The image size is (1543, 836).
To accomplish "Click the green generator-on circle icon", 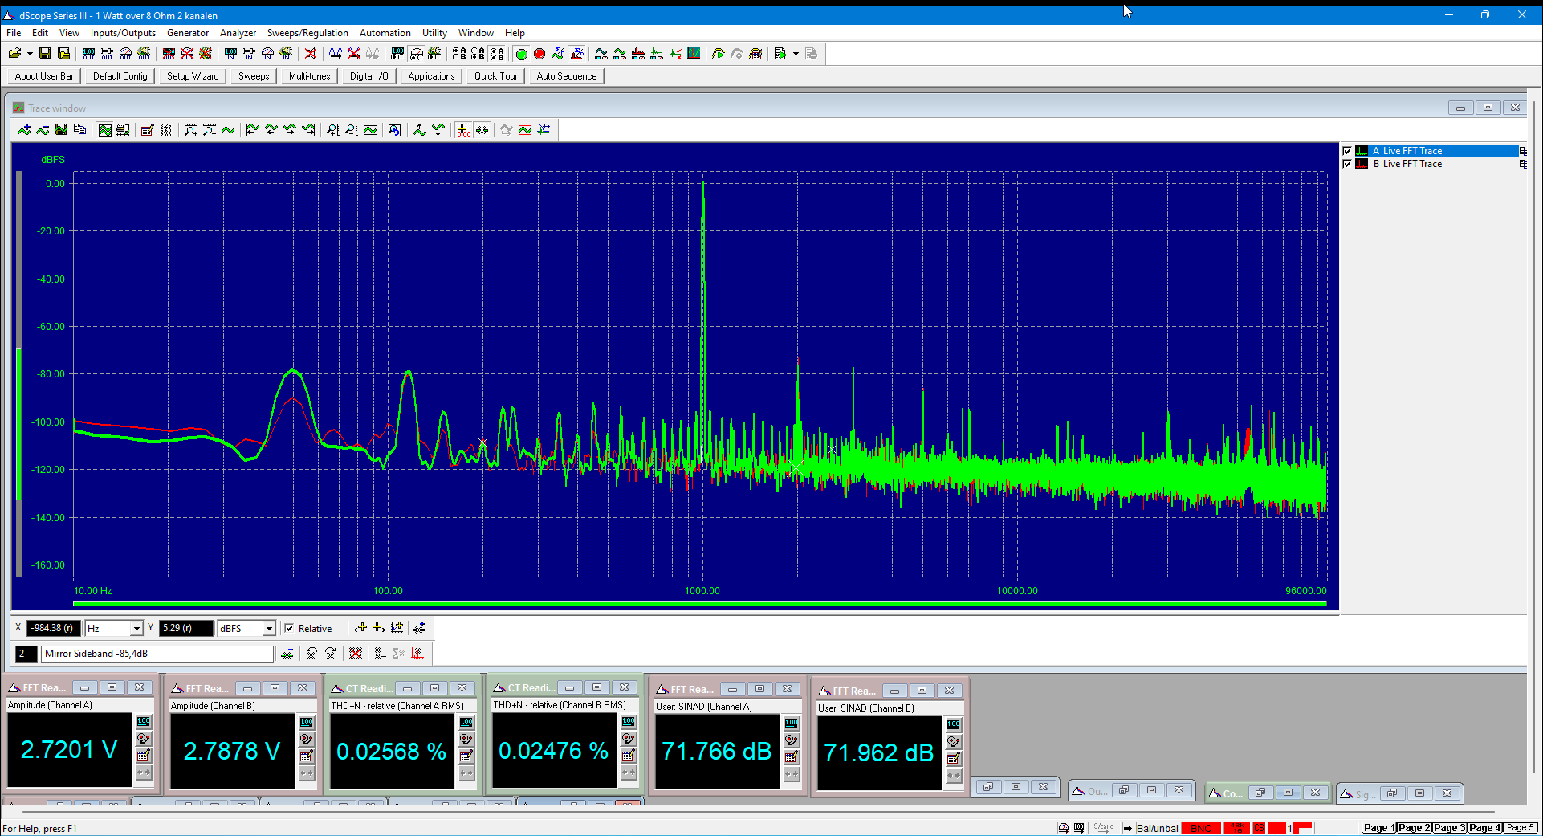I will (x=521, y=54).
